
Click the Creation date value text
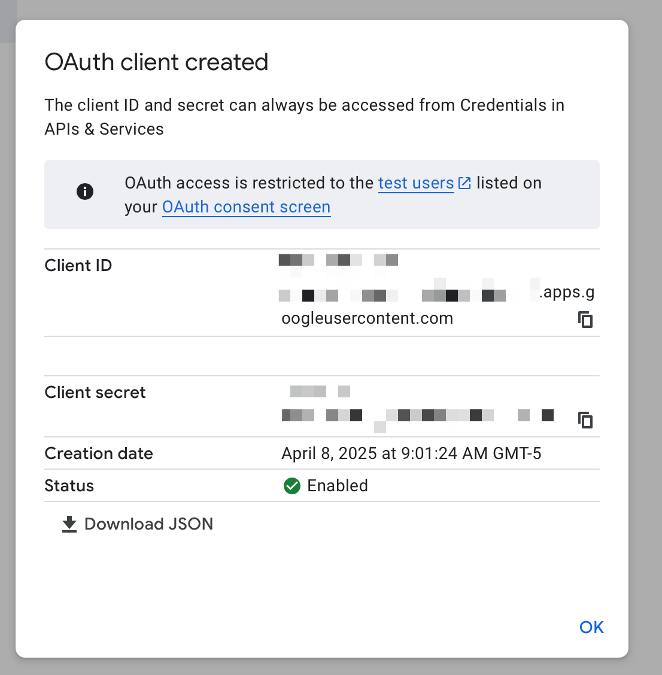point(411,454)
